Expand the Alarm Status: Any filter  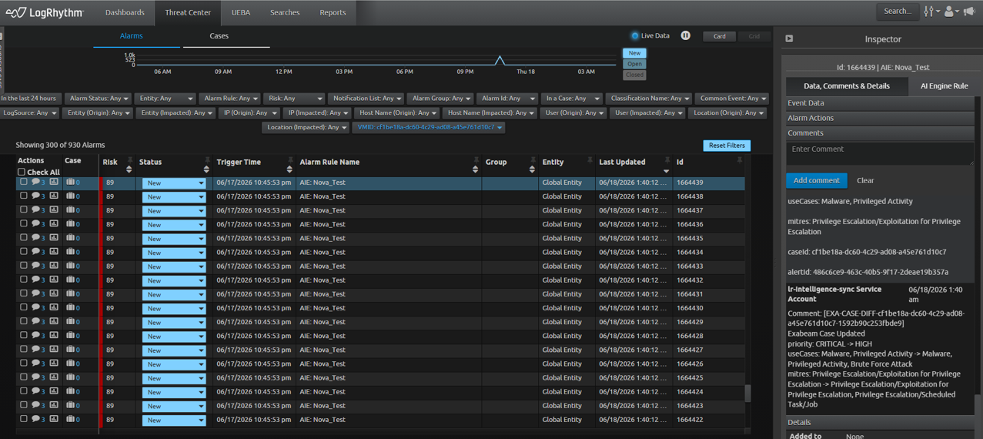pyautogui.click(x=98, y=99)
